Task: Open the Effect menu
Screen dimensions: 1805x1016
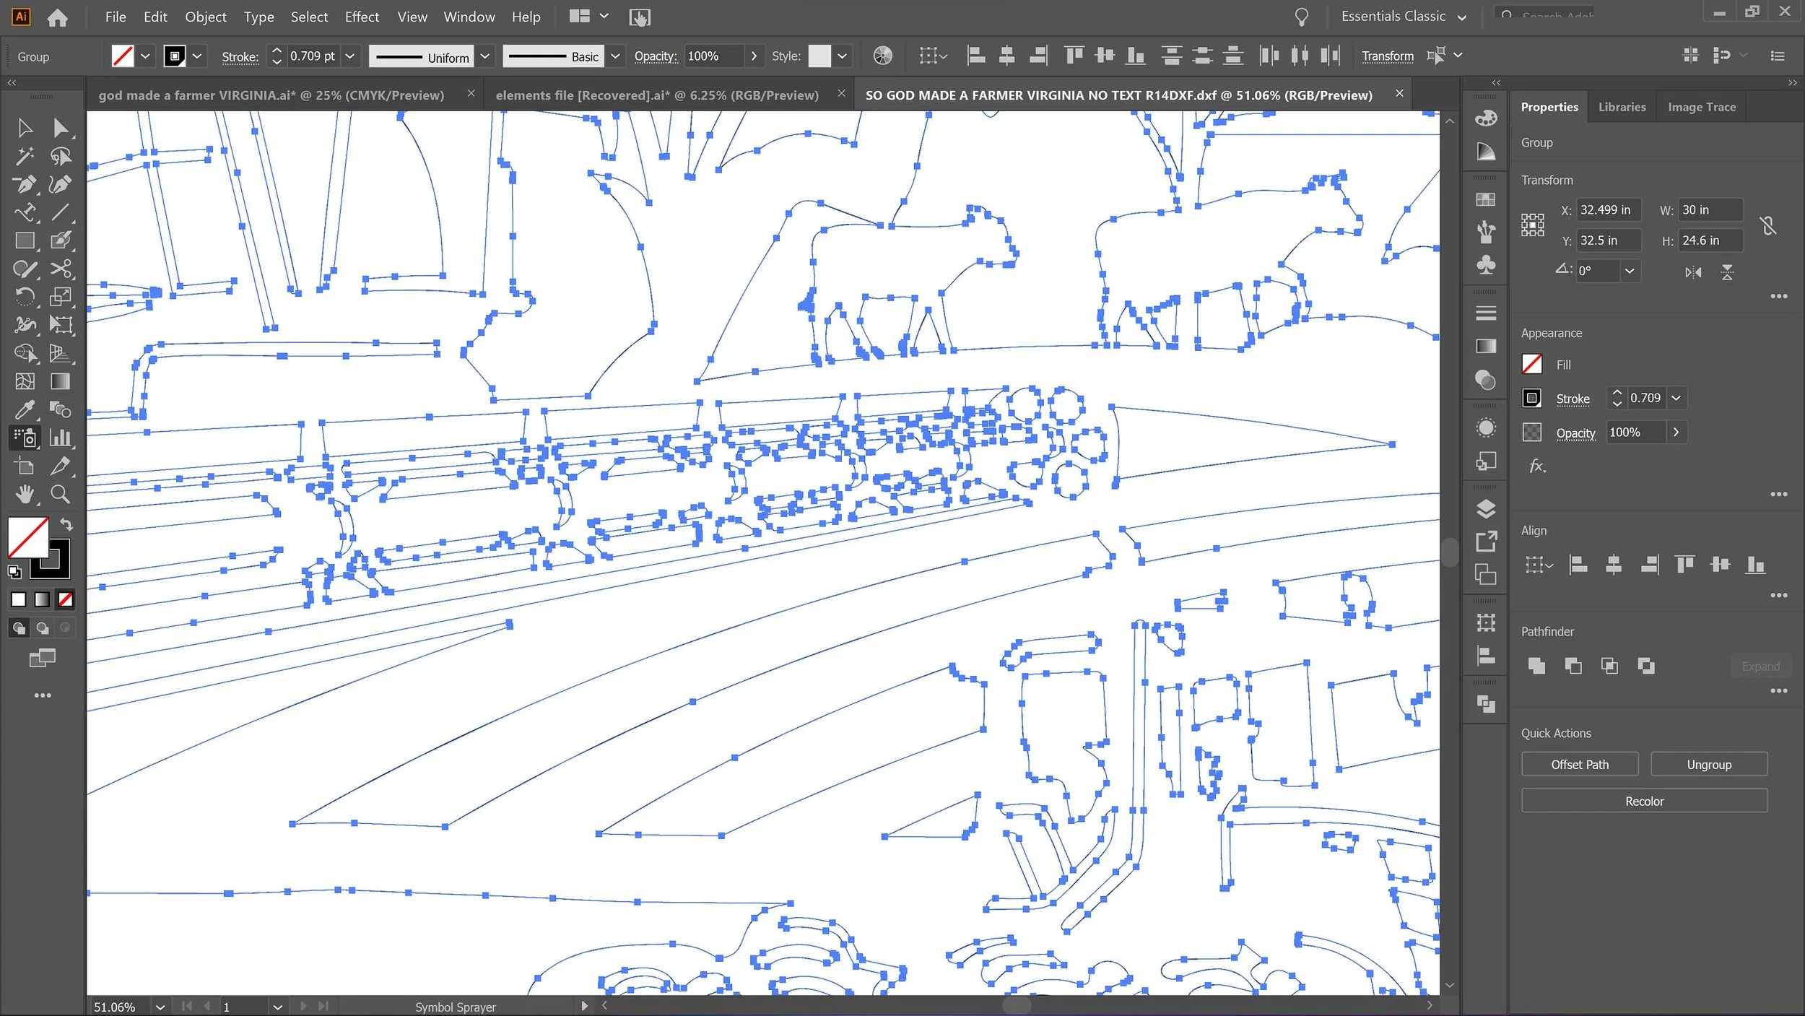Action: pos(362,17)
